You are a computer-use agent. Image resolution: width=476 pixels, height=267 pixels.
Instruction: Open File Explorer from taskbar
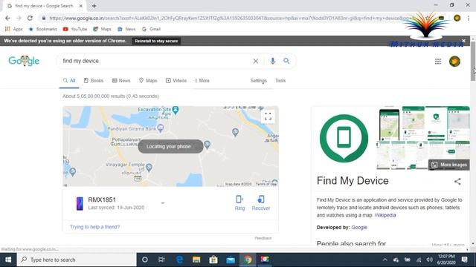pyautogui.click(x=196, y=260)
